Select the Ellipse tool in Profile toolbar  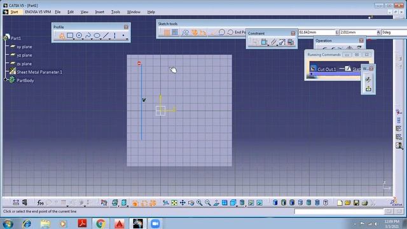pos(97,36)
